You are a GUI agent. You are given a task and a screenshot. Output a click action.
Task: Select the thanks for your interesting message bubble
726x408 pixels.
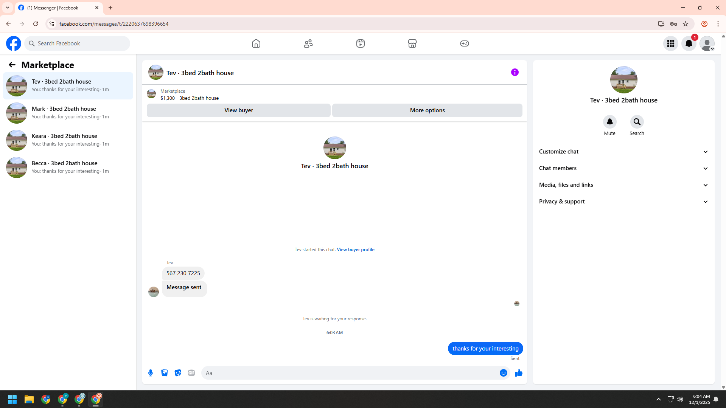pos(485,349)
